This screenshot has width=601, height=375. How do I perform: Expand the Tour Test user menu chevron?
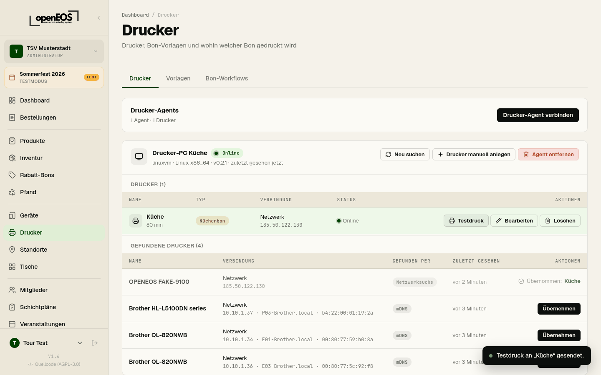tap(80, 343)
